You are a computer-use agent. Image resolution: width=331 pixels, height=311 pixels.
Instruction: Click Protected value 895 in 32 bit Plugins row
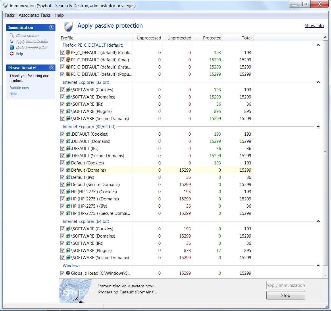[218, 111]
